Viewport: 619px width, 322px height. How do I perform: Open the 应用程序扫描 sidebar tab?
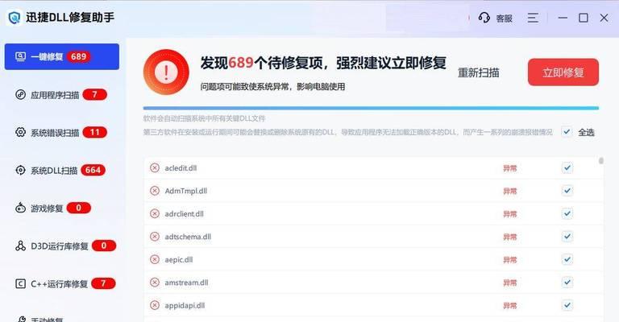point(62,95)
